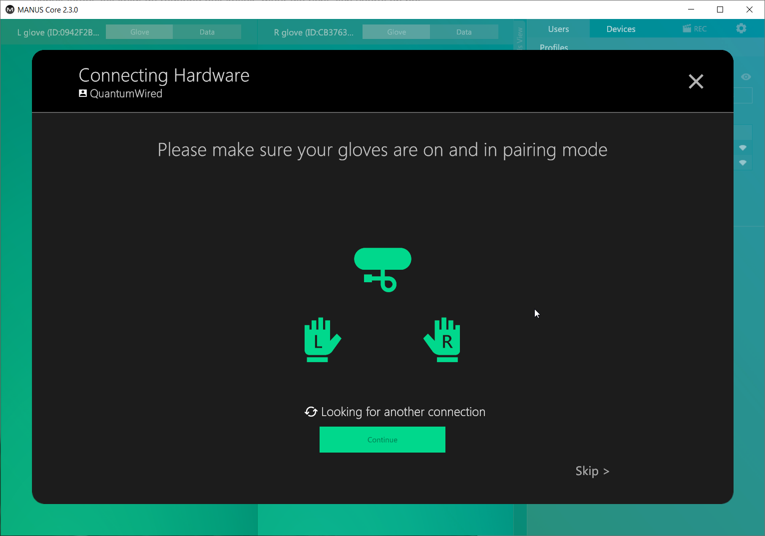Toggle the eye visibility icon
Viewport: 765px width, 536px height.
tap(746, 77)
